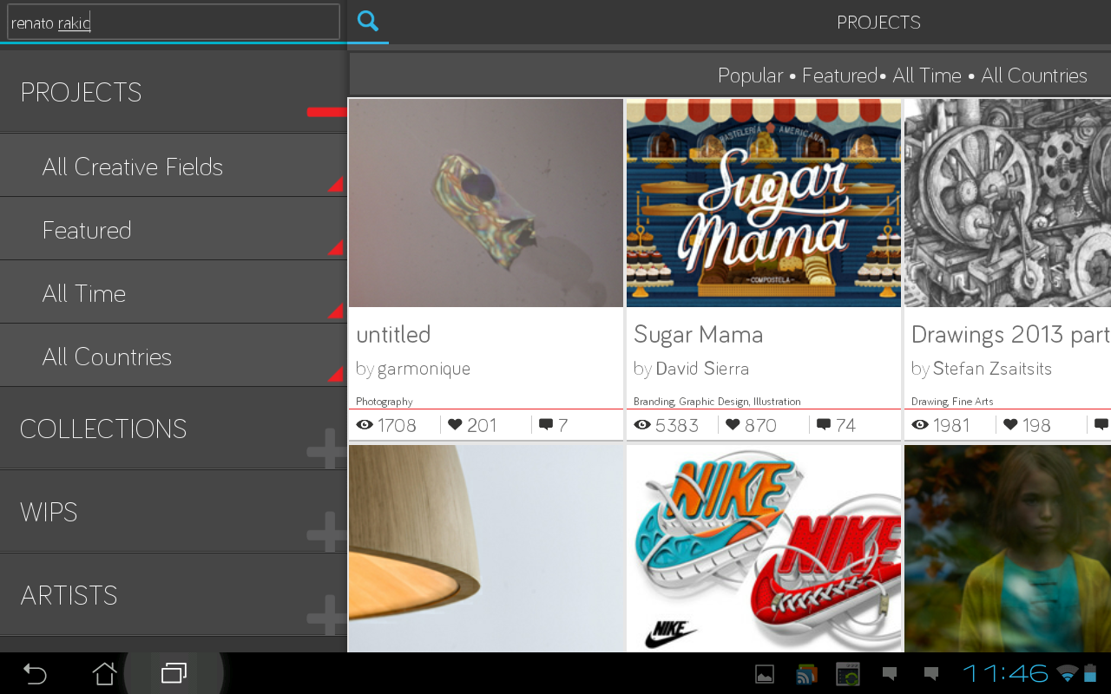Click the heart icon beside 201
1111x694 pixels.
[455, 425]
